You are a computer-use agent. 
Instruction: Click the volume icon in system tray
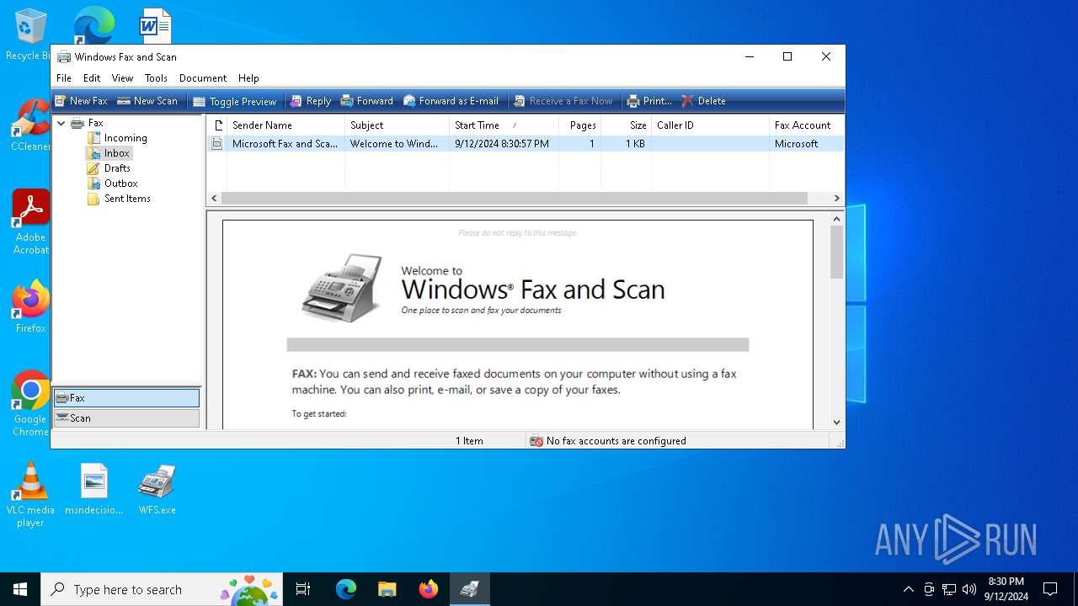tap(969, 589)
